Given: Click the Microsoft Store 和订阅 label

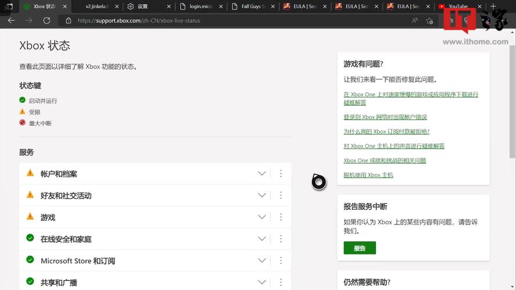Looking at the screenshot, I should 78,261.
